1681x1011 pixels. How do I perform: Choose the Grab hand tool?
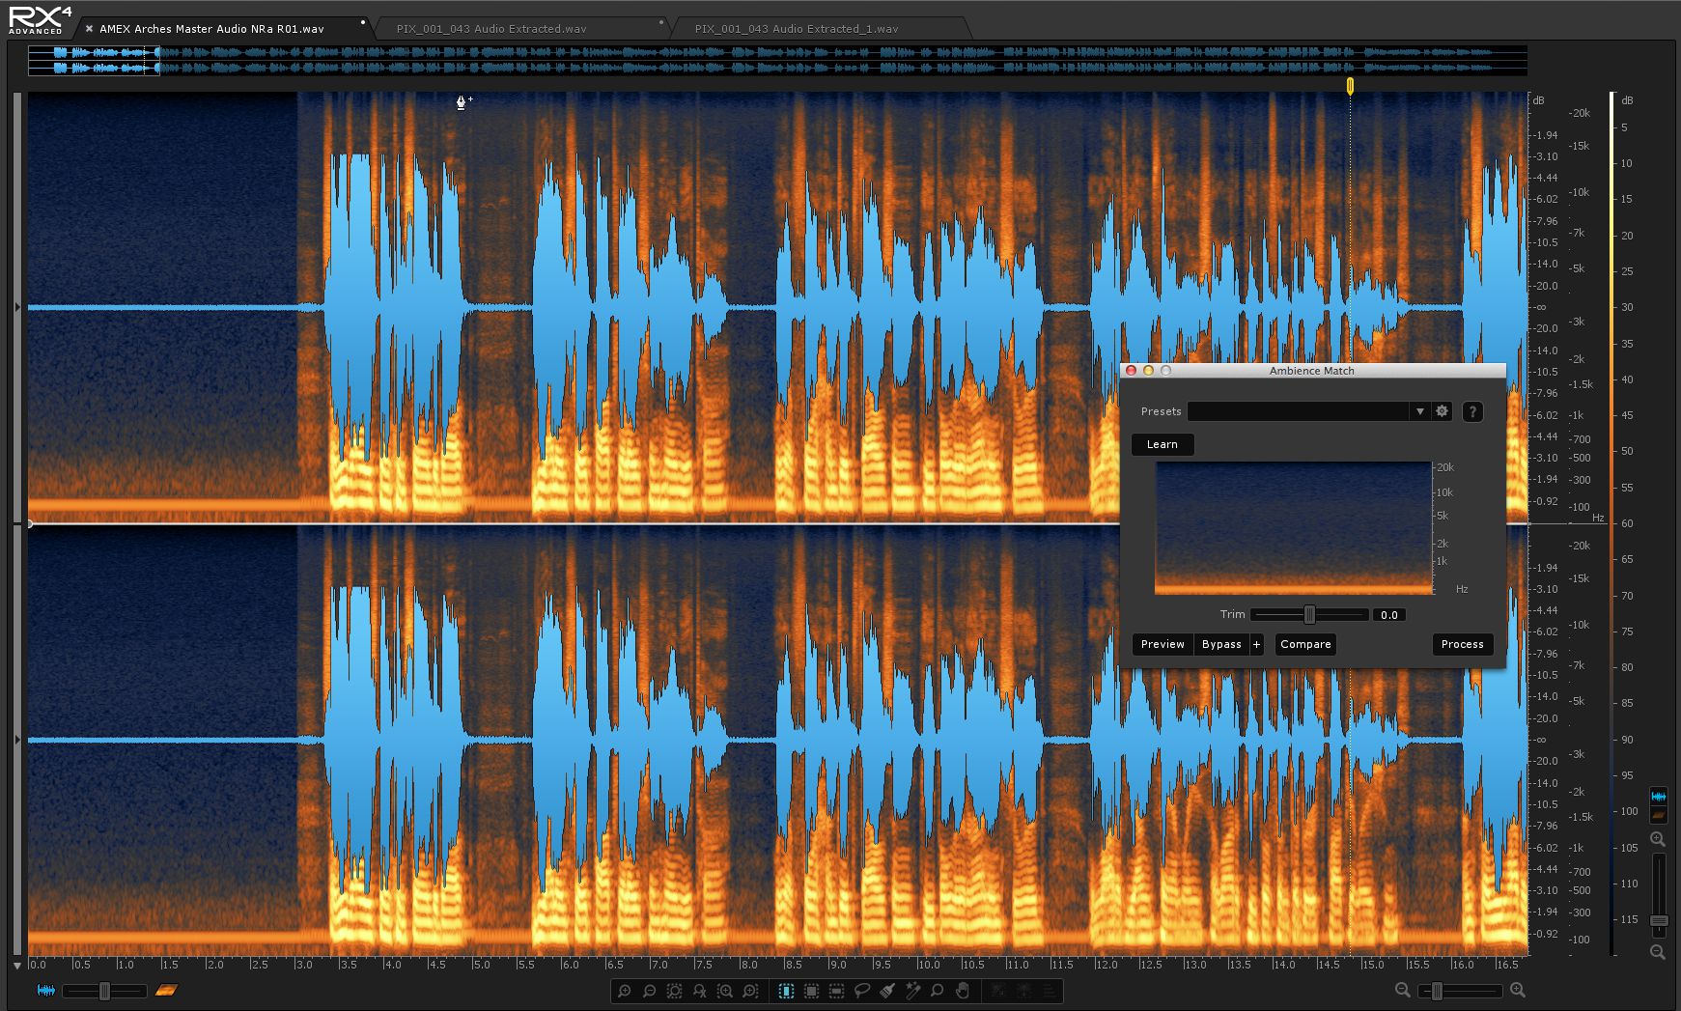click(x=963, y=991)
